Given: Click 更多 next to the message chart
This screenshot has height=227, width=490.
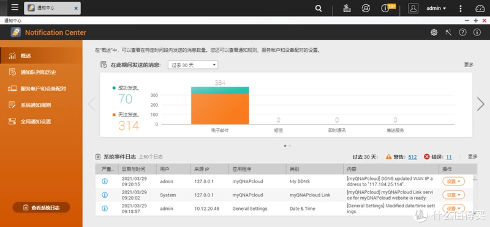Looking at the screenshot, I should point(469,65).
